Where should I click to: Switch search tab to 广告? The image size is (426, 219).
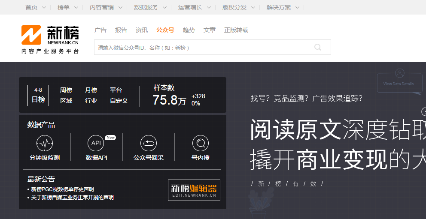click(100, 30)
